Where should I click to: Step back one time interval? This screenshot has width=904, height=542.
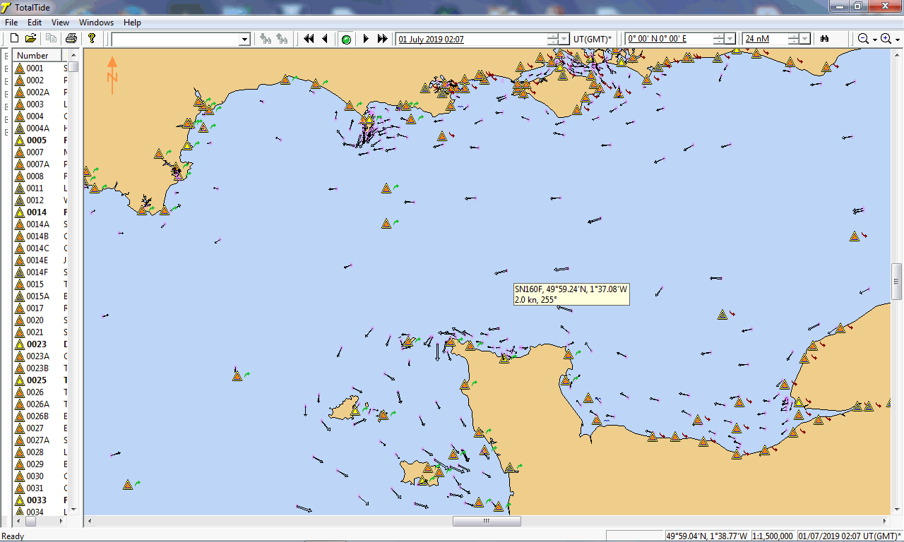point(325,39)
